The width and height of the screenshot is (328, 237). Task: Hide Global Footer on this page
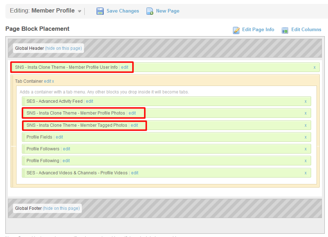point(61,208)
